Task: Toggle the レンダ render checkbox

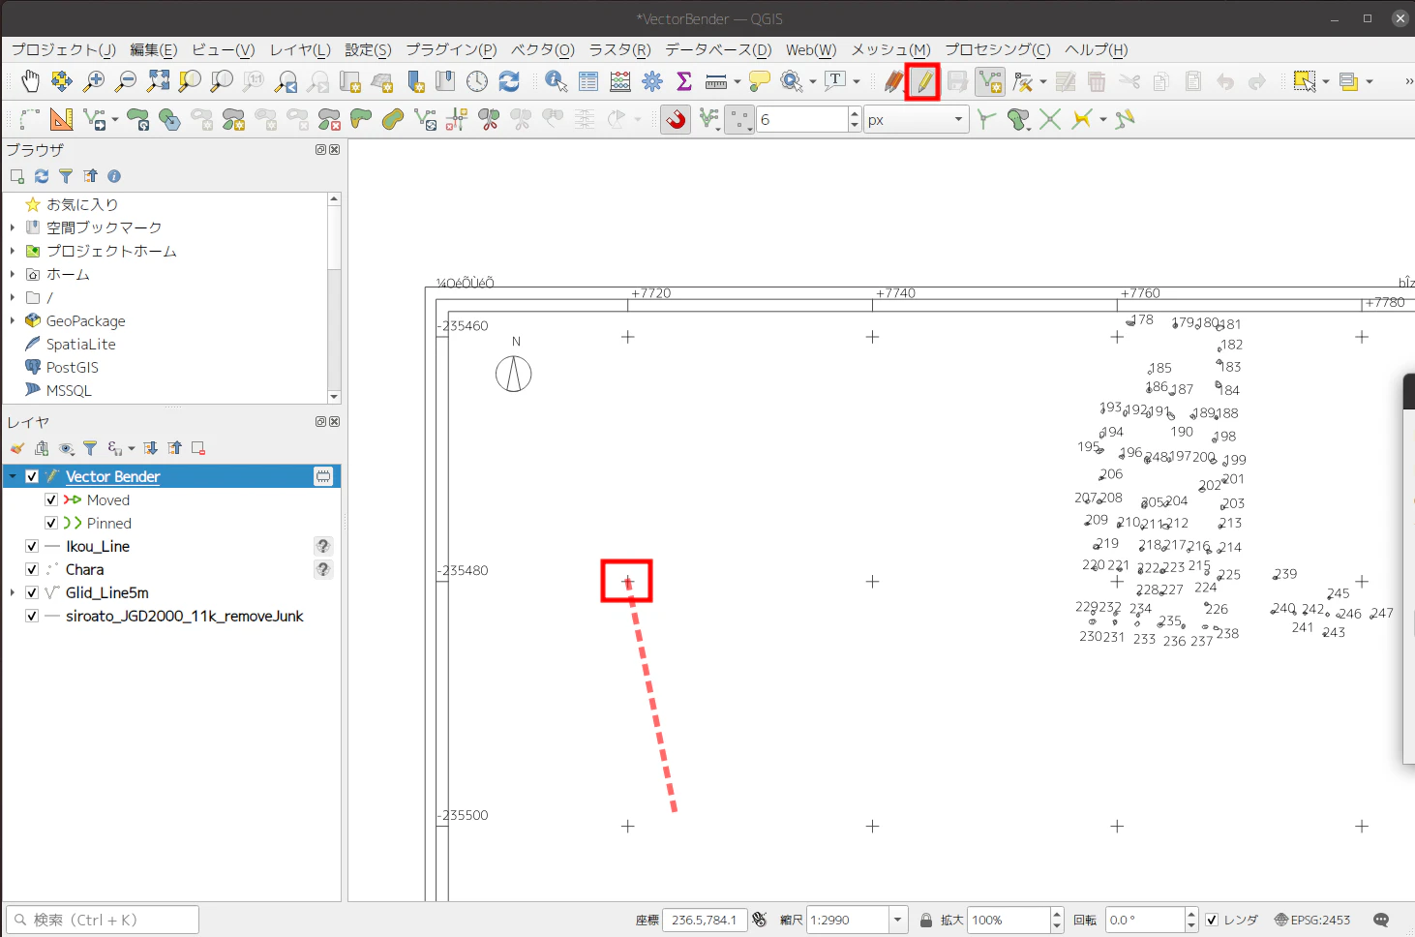Action: coord(1212,920)
